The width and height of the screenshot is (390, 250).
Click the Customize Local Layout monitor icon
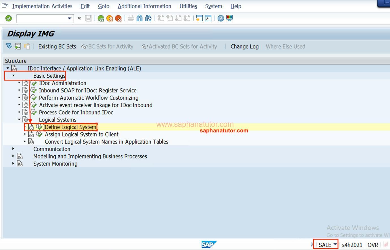click(229, 18)
